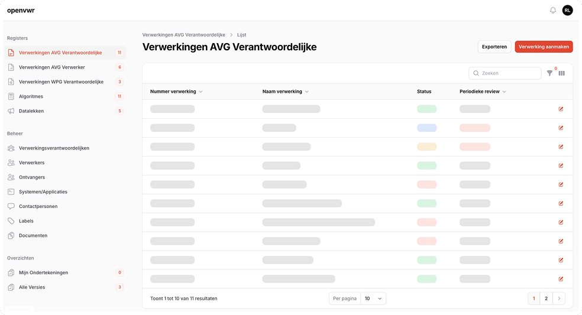Expand Periodieke review column sort chevron
The width and height of the screenshot is (582, 315).
pos(505,92)
